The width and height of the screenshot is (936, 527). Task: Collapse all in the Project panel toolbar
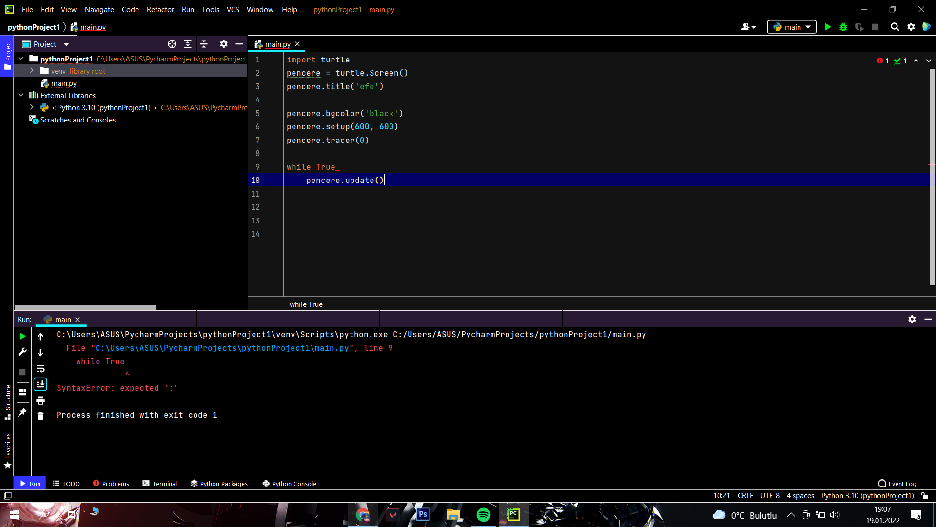[204, 44]
